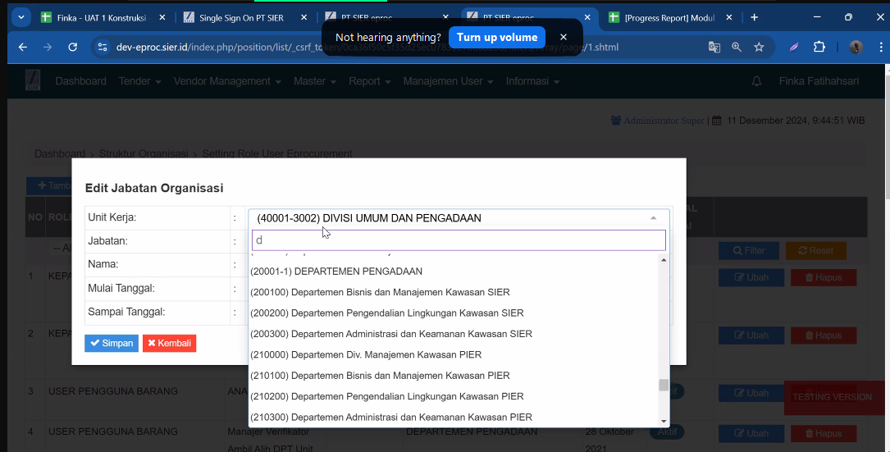Open the browser extensions puzzle icon

(x=819, y=48)
